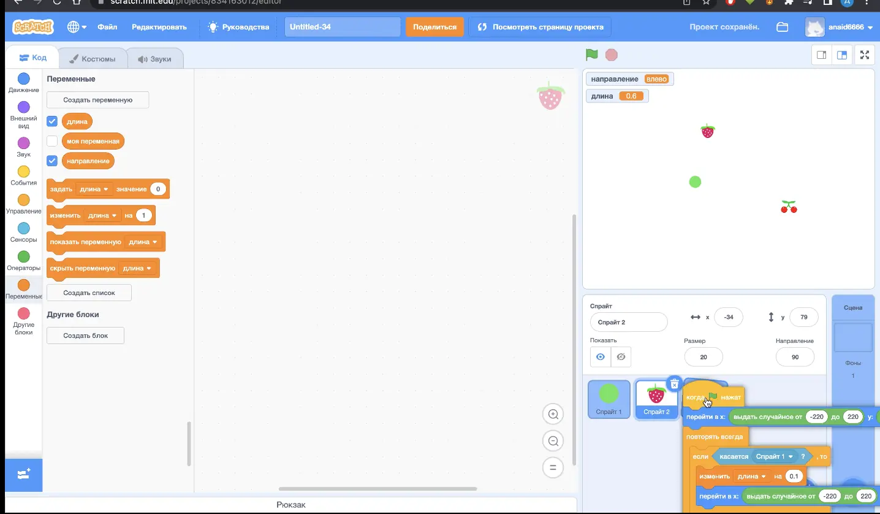Click the Создать блок button
Viewport: 880px width, 514px height.
[x=86, y=336]
